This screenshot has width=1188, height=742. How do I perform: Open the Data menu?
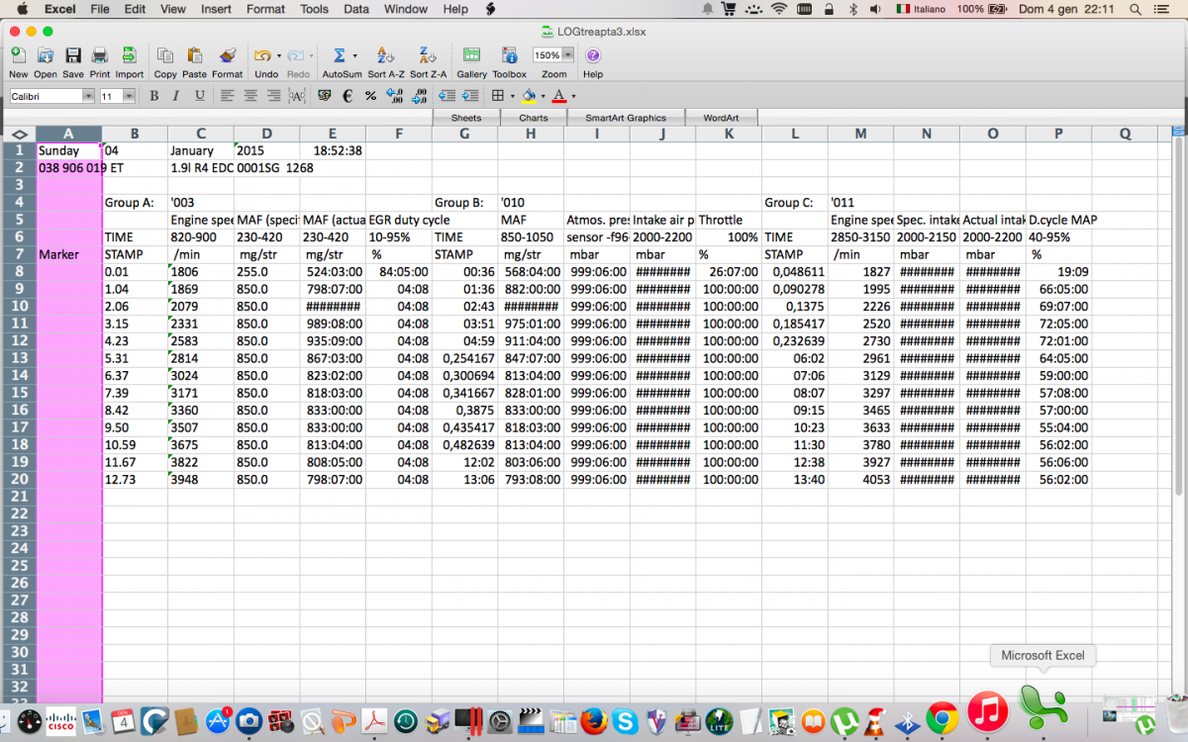(x=356, y=9)
